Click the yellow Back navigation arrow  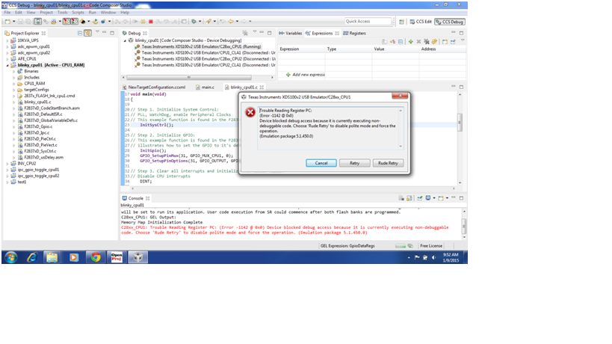coord(231,22)
